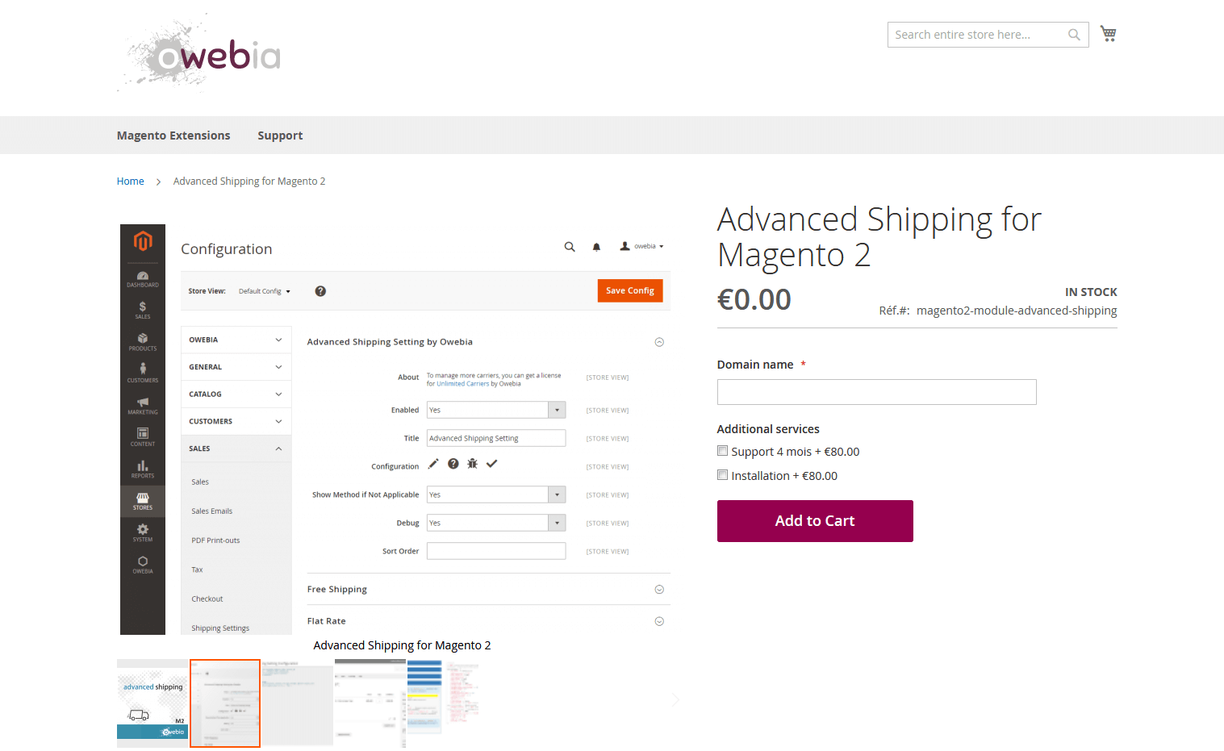Open Show Method if Not Applicable dropdown
1224x751 pixels.
click(x=496, y=494)
